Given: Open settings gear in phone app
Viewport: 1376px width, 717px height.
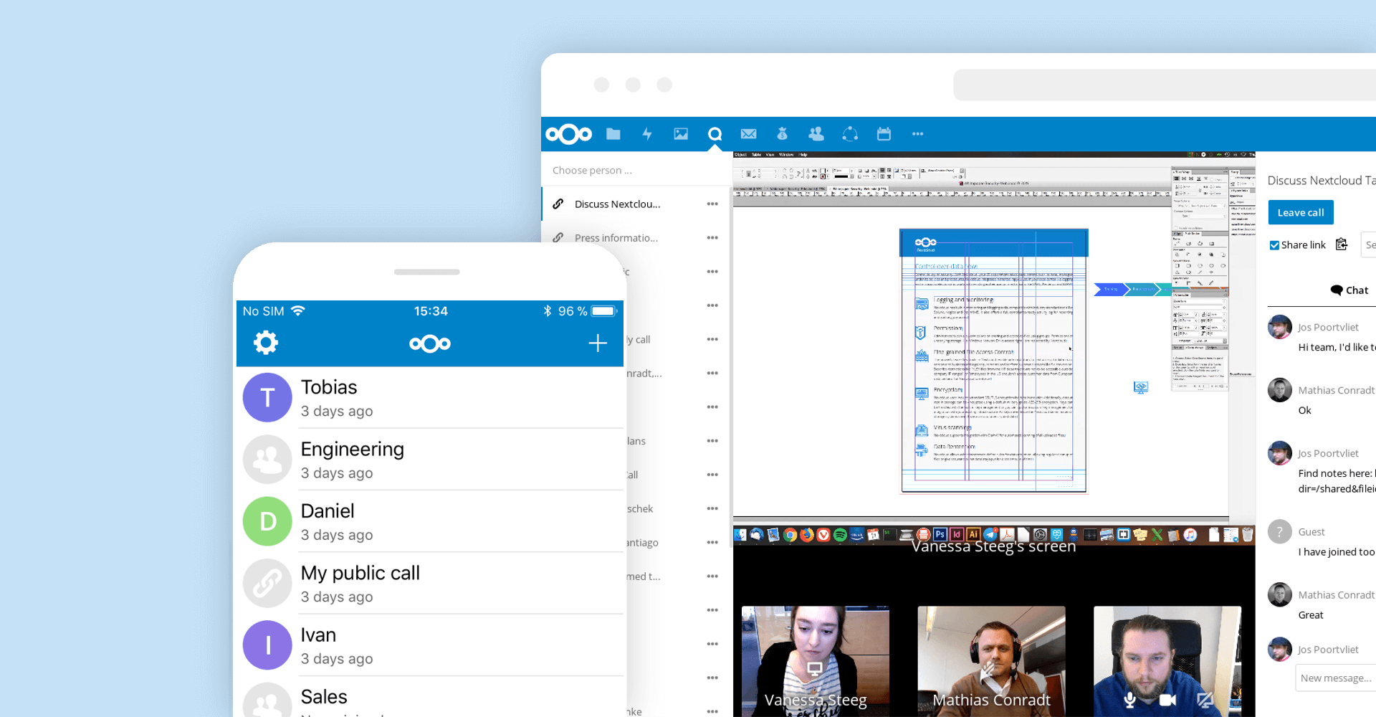Looking at the screenshot, I should coord(266,343).
